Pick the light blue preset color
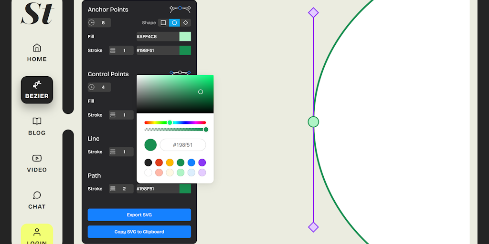 pos(191,173)
